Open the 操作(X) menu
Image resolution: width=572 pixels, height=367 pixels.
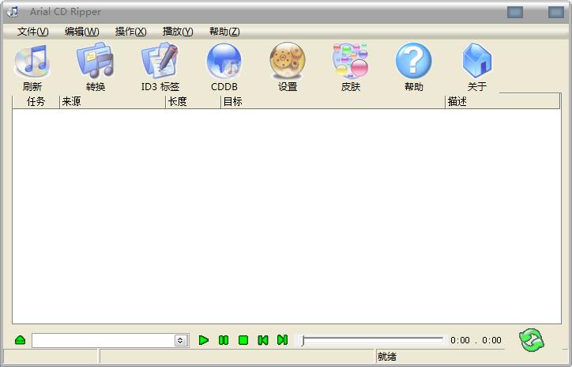(130, 32)
